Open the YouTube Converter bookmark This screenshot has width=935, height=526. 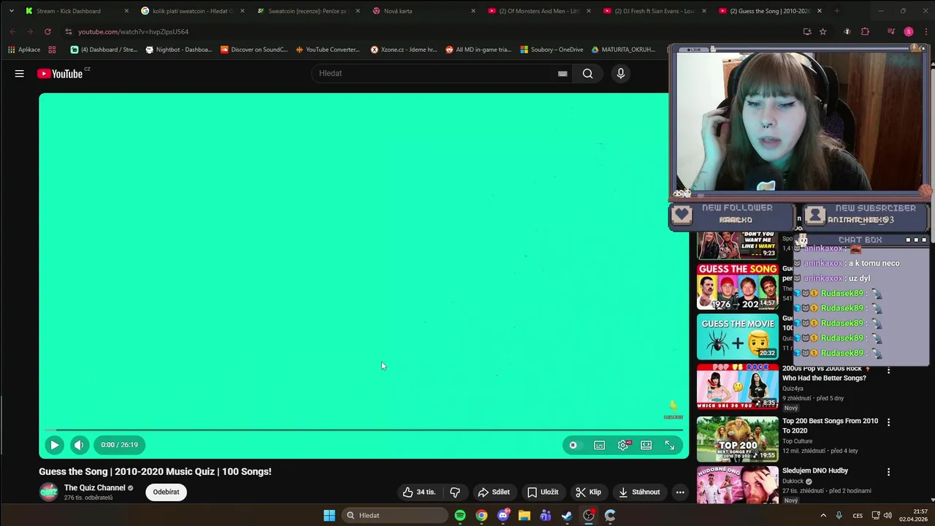[327, 50]
